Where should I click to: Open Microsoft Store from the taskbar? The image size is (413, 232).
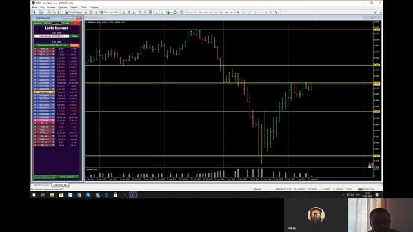point(61,195)
